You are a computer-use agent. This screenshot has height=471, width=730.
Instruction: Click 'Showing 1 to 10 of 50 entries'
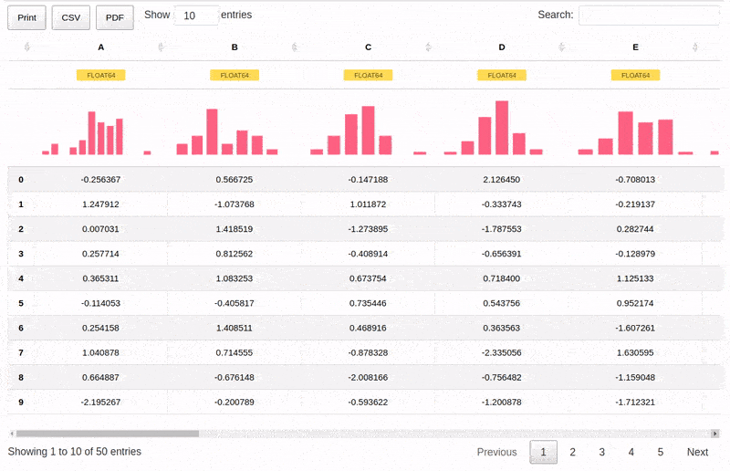[x=75, y=452]
